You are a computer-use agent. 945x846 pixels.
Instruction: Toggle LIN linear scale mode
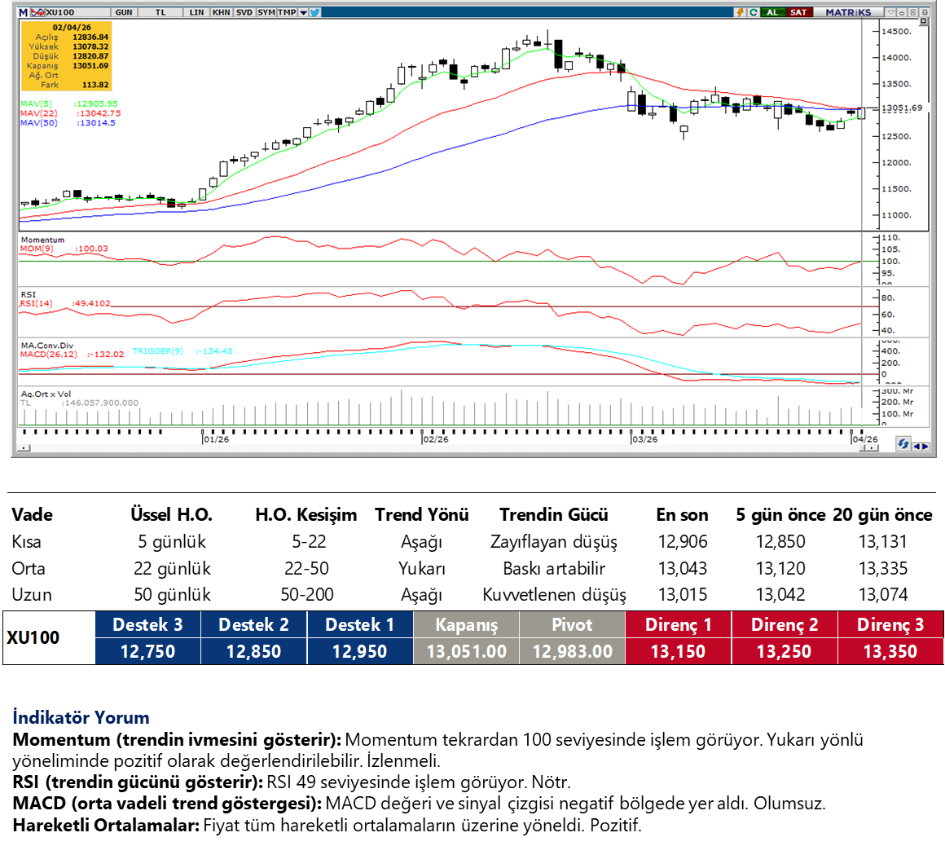coord(196,12)
